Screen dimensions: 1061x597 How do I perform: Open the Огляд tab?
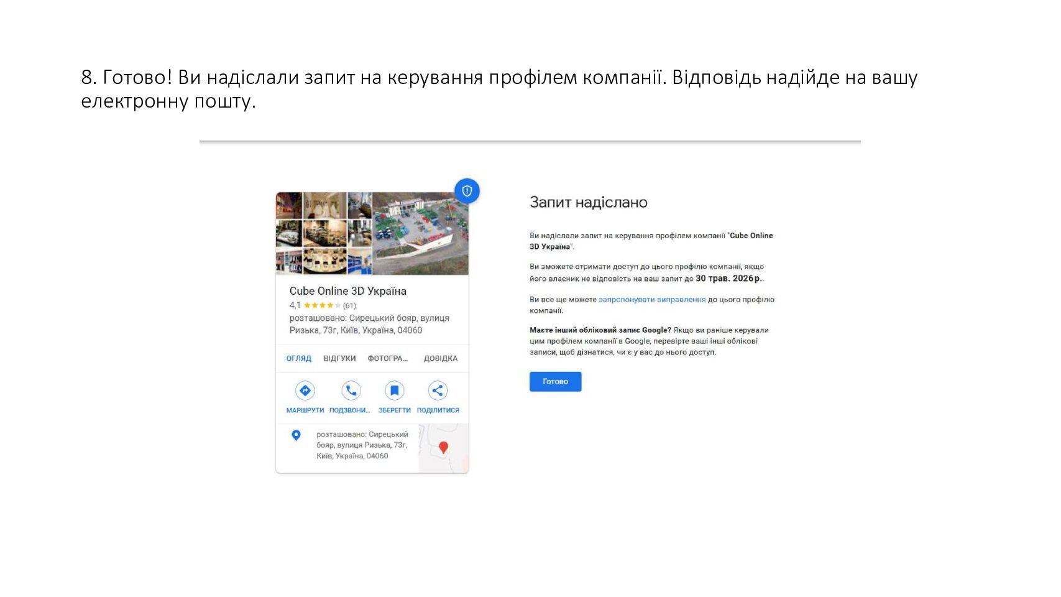[x=299, y=358]
